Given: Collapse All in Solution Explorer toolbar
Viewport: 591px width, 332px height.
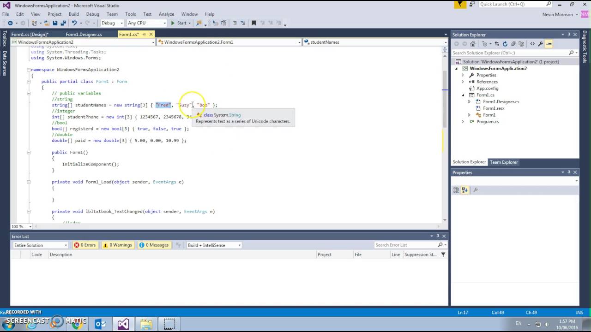Looking at the screenshot, I should [513, 44].
